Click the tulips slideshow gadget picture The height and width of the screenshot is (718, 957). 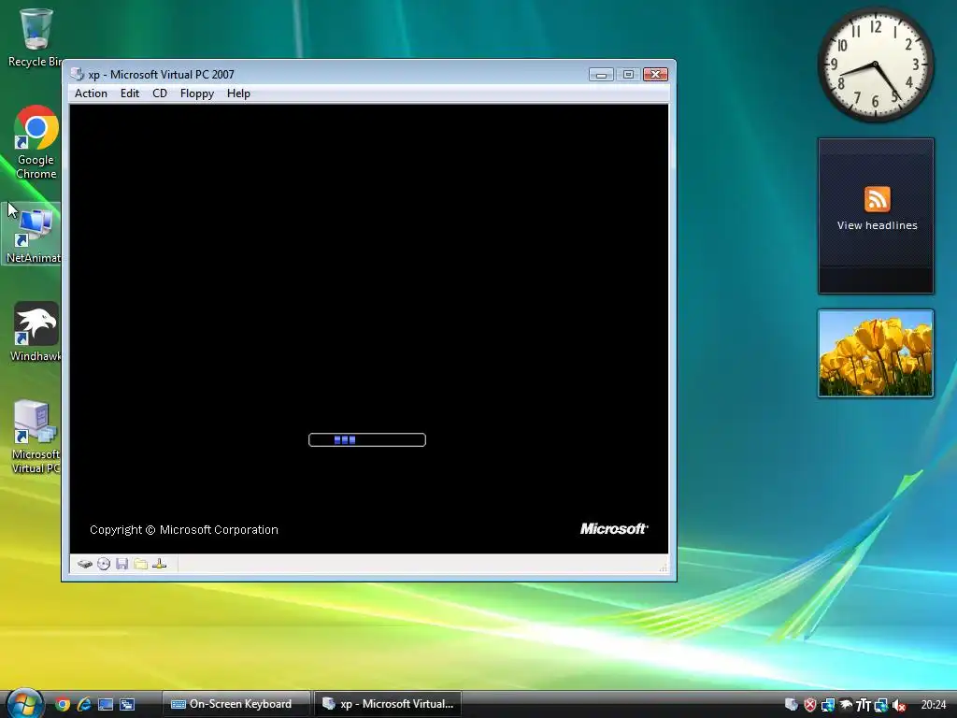click(876, 352)
